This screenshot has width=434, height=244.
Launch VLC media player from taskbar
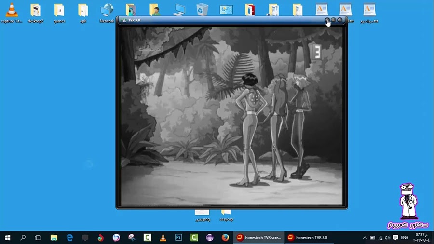pyautogui.click(x=163, y=238)
